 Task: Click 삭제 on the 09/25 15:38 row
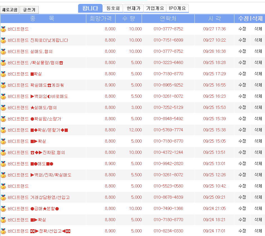(x=258, y=130)
